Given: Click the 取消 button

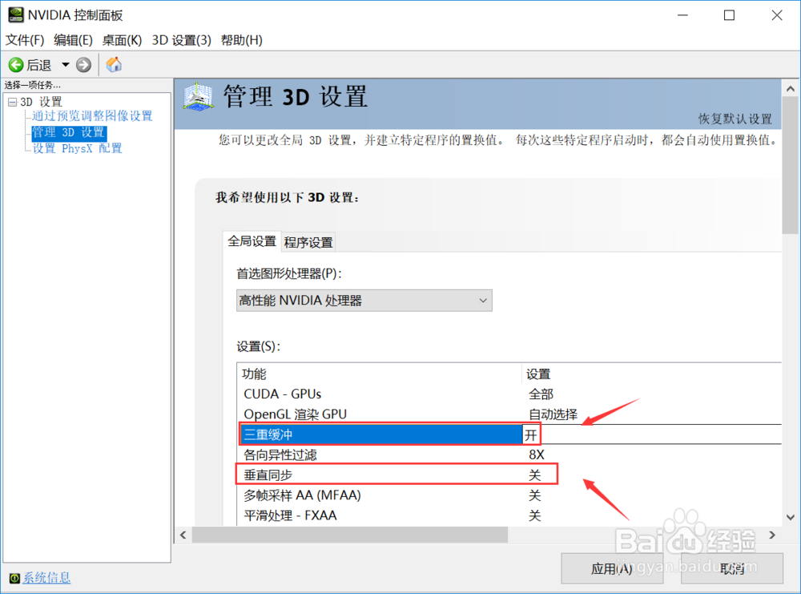Looking at the screenshot, I should [x=732, y=568].
